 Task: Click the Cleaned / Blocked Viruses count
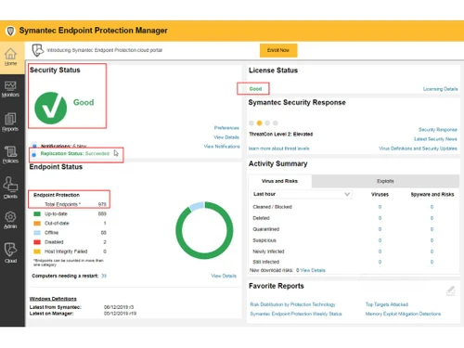tap(380, 207)
